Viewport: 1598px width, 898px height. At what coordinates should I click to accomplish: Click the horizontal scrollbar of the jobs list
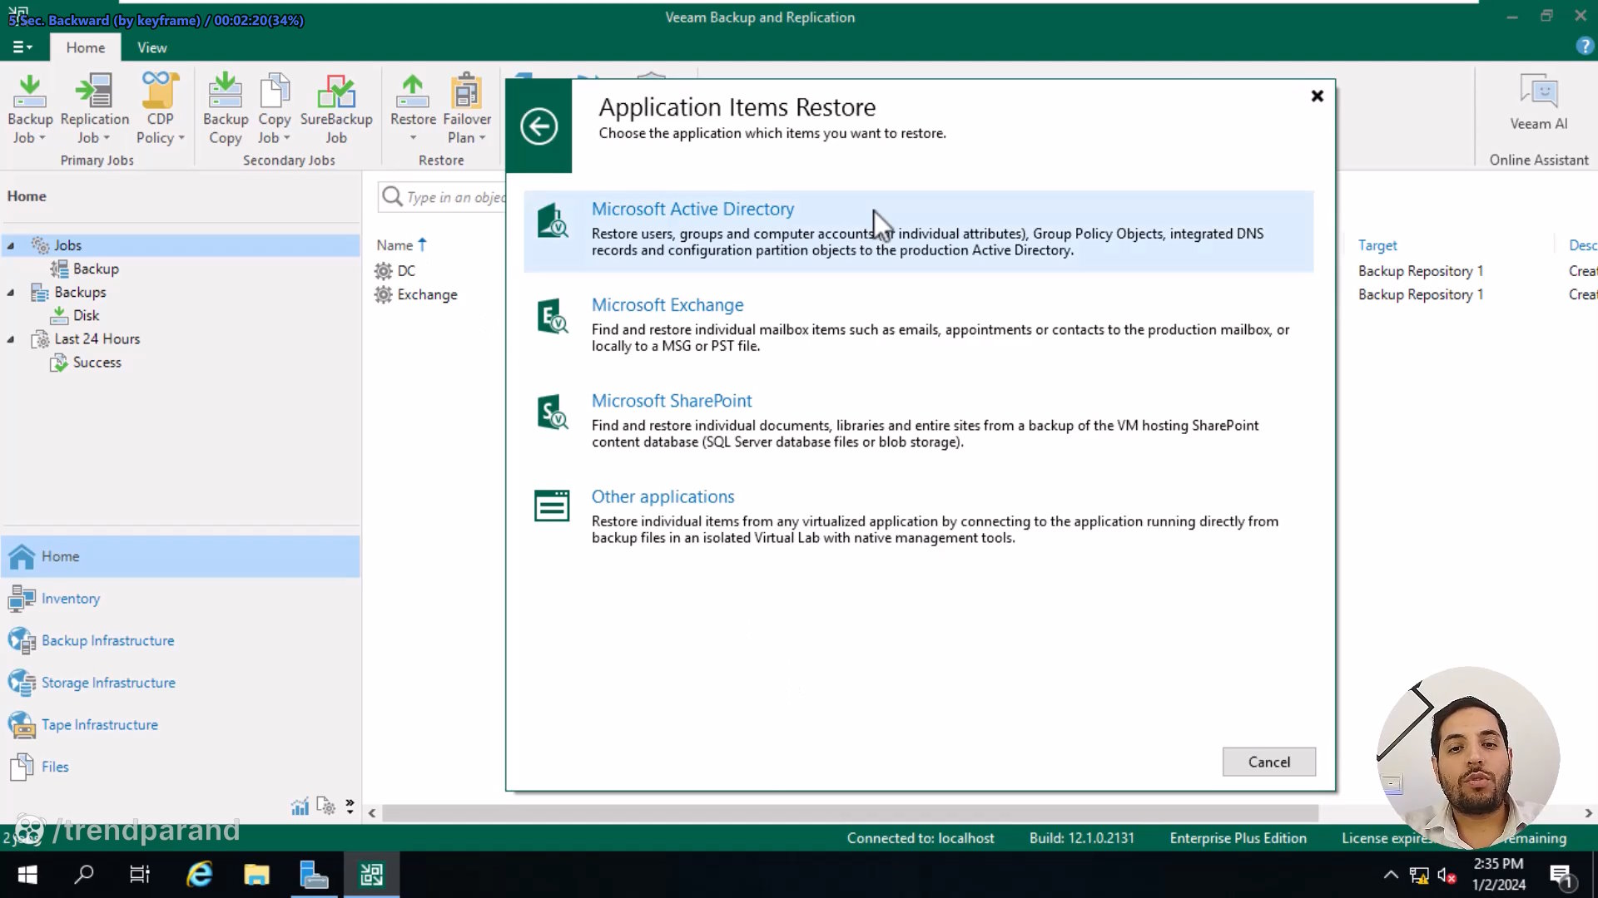[x=850, y=812]
